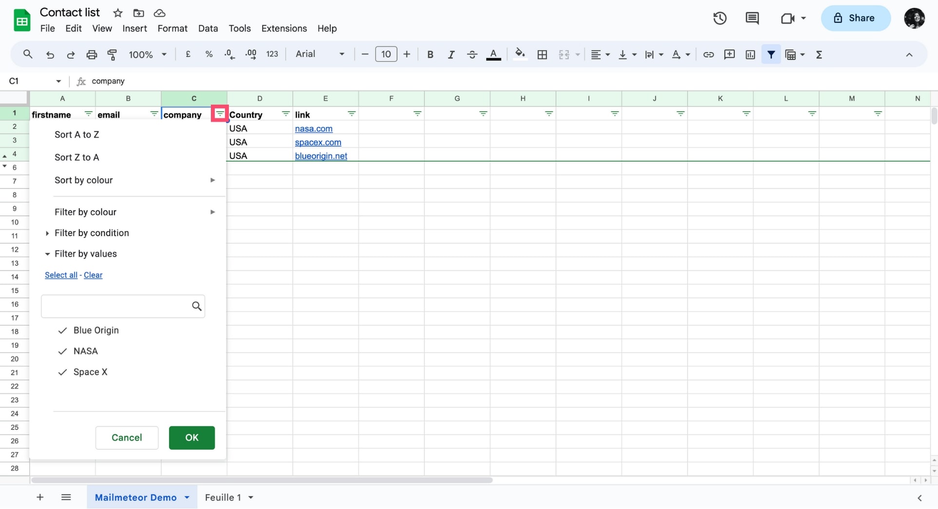Cancel the filter menu

[x=127, y=437]
